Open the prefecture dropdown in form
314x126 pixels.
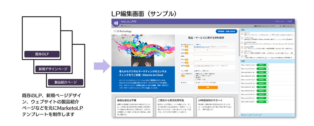tap(198, 59)
